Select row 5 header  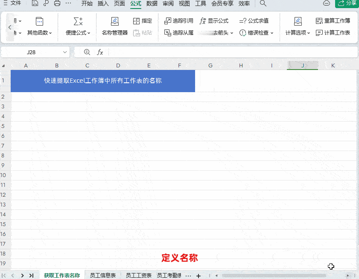pos(3,126)
